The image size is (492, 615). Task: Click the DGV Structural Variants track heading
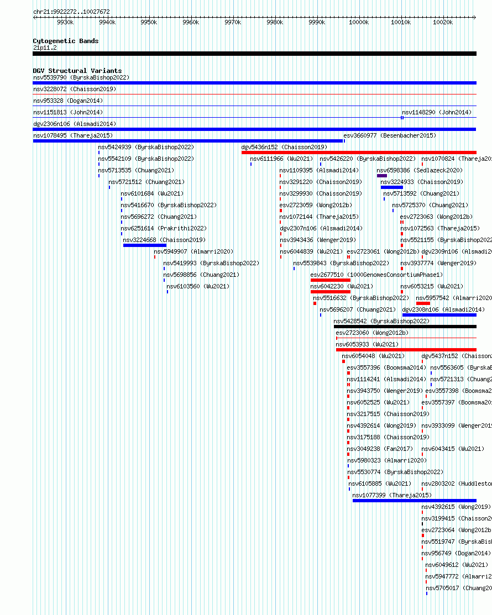[77, 71]
